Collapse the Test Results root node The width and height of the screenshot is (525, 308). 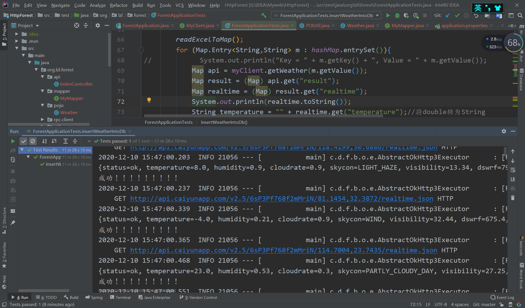click(x=22, y=150)
